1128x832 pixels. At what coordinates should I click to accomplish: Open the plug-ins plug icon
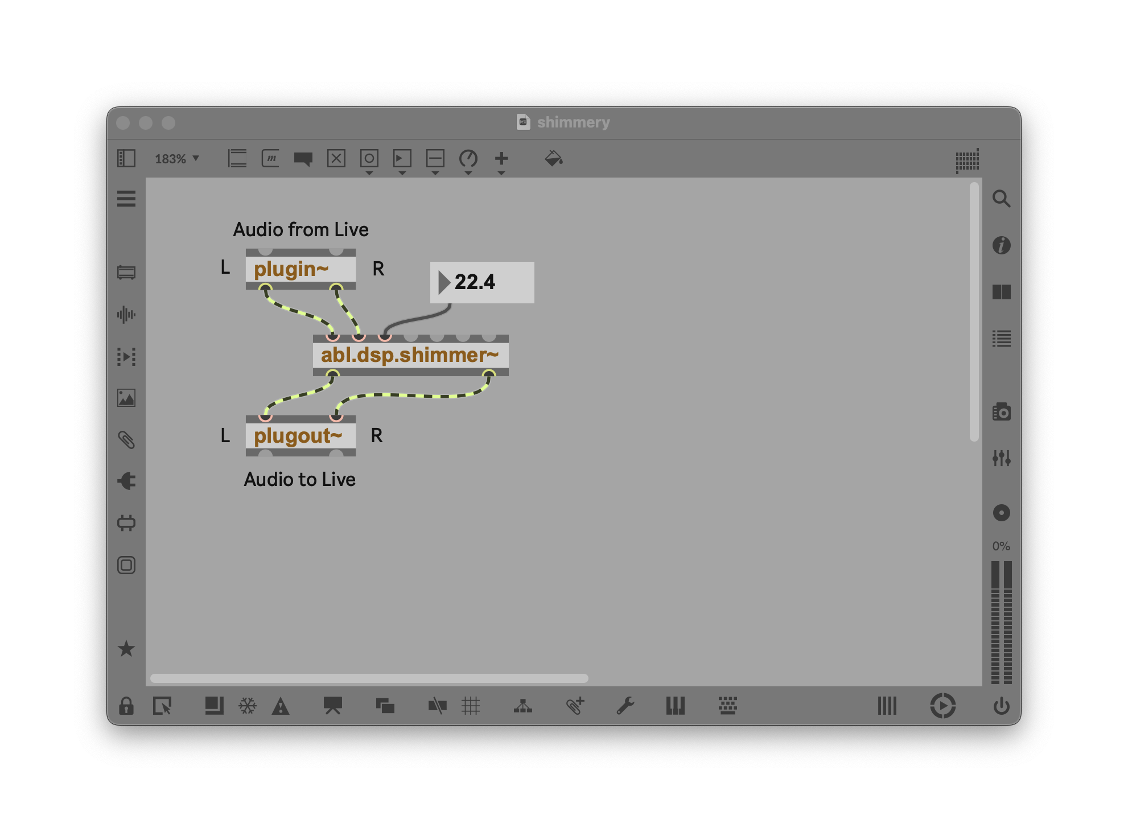point(126,481)
